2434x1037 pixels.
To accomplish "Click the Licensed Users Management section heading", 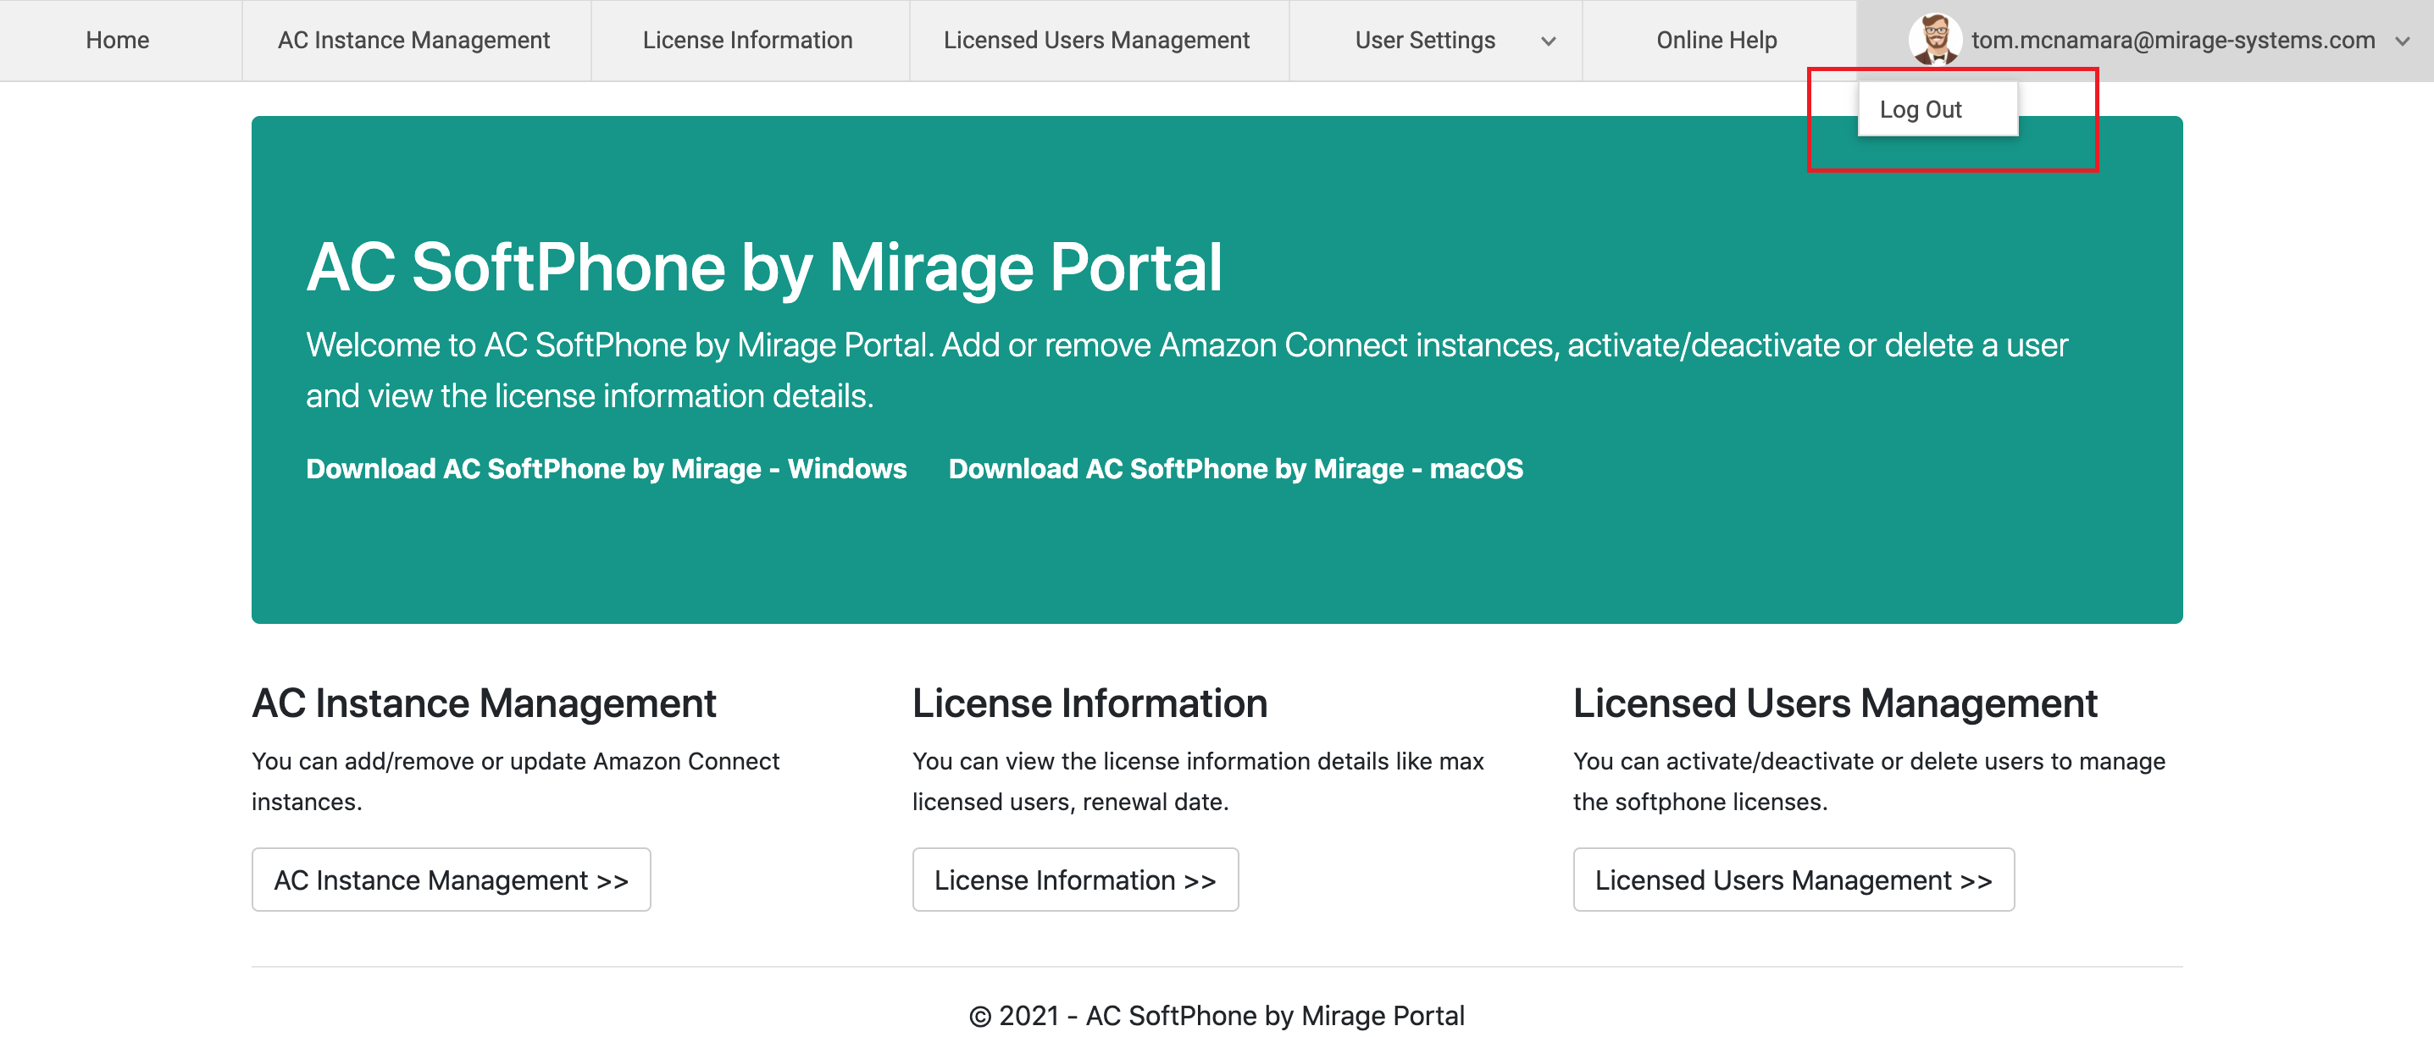I will pyautogui.click(x=1834, y=703).
